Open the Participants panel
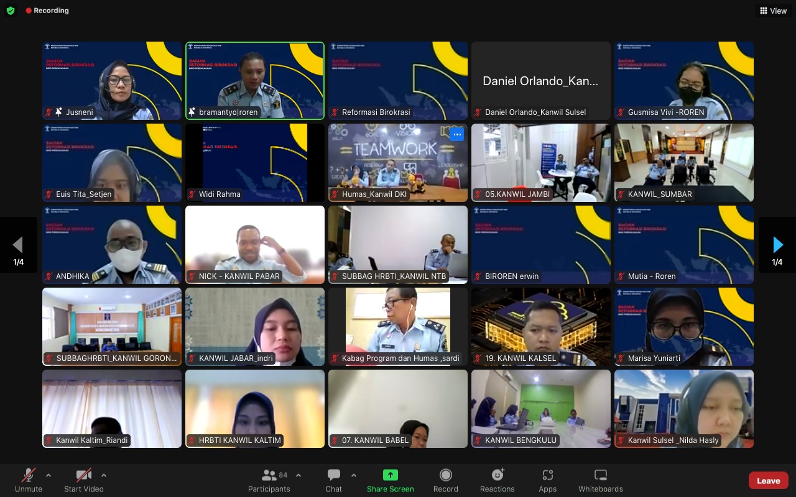Viewport: 796px width, 497px height. pos(269,480)
